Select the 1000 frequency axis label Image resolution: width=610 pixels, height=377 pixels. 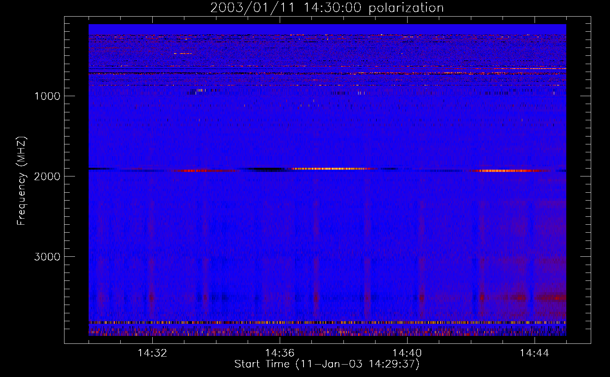pos(47,96)
